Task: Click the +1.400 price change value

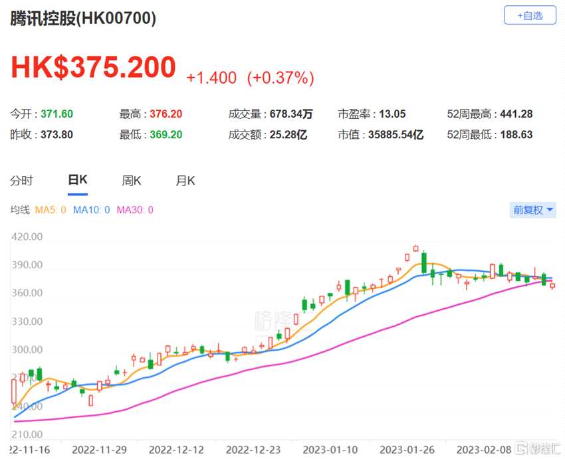Action: (211, 78)
